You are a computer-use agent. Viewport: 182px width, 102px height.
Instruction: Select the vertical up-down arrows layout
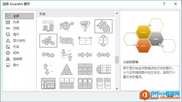[x=48, y=69]
